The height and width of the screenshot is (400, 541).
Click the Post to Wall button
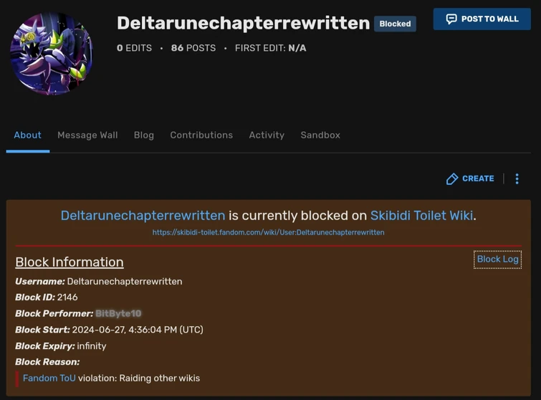point(482,19)
